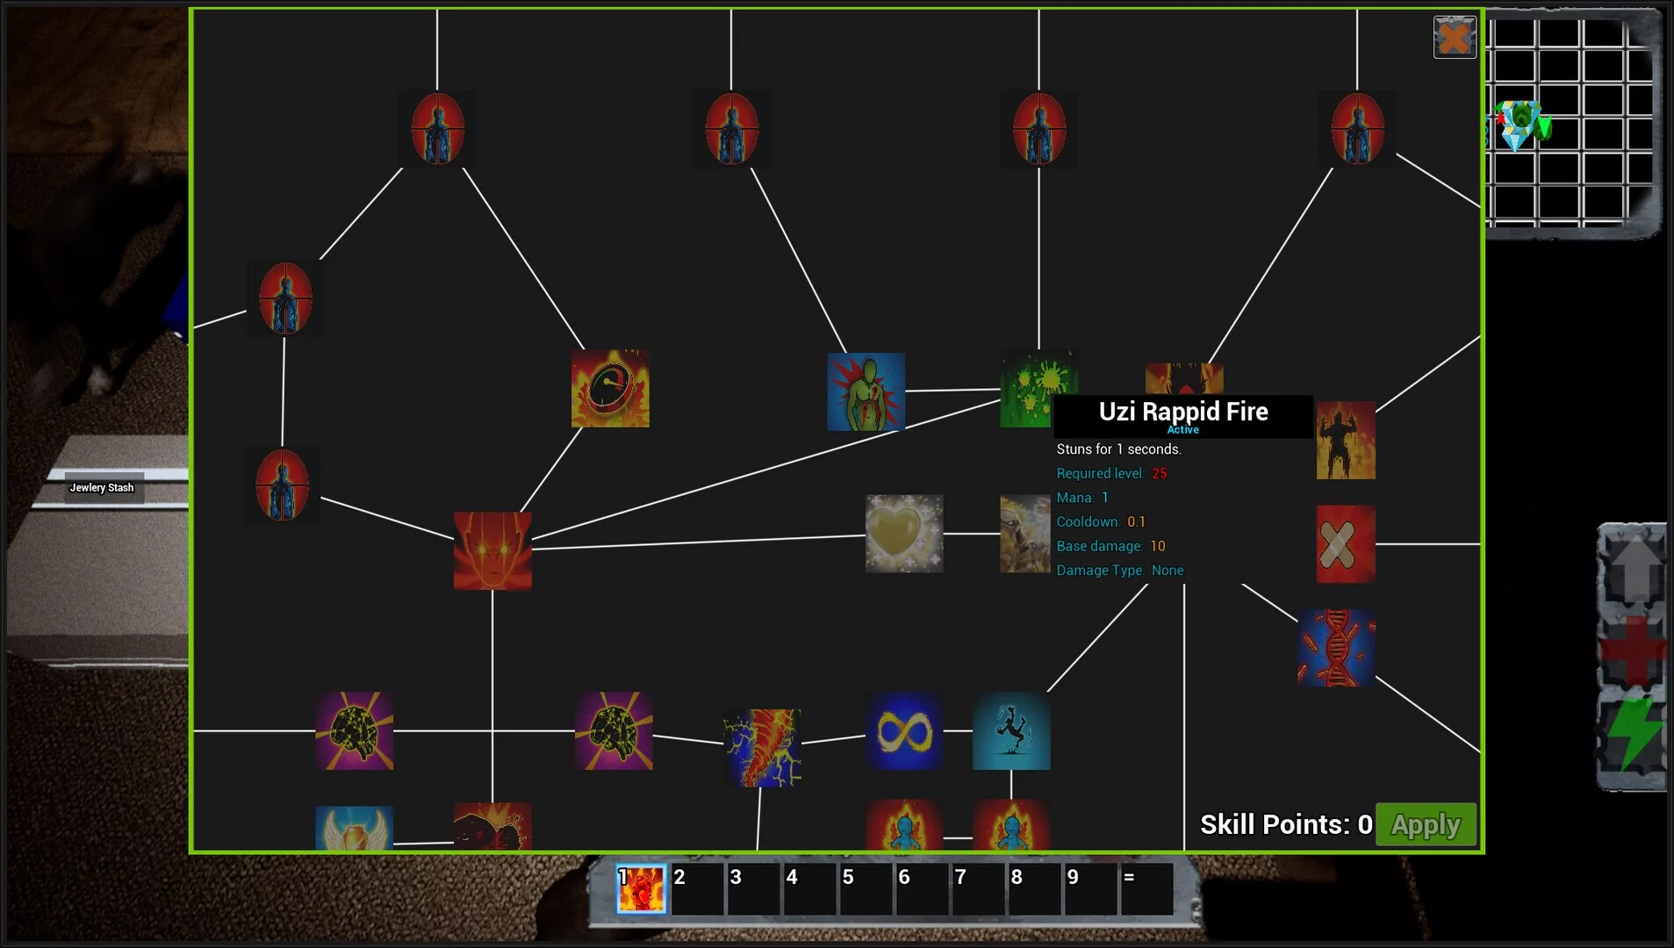
Task: Click the "Stuns for 1 seconds." description
Action: [1119, 449]
